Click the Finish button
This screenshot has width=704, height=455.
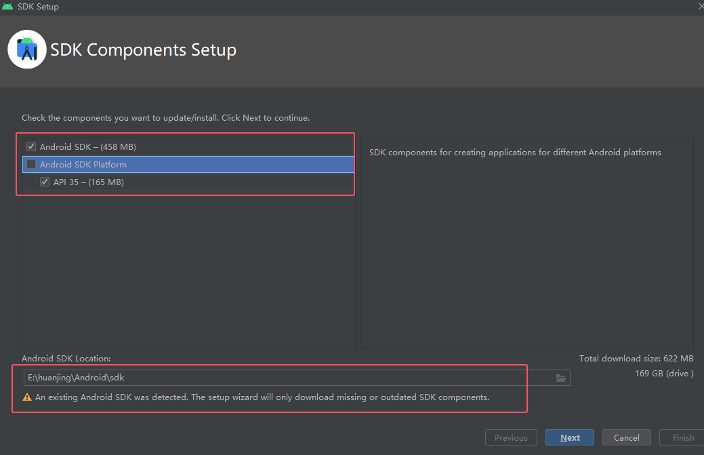[683, 437]
